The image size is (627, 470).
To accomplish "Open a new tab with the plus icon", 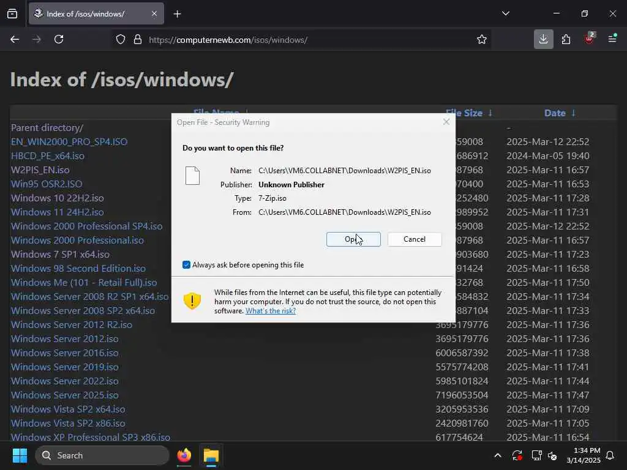I will [177, 14].
